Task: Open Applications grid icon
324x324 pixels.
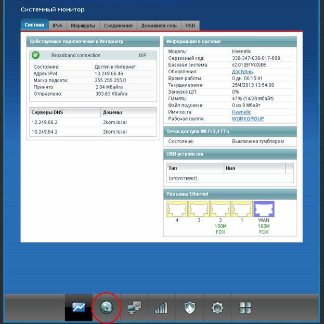Action: pos(245,308)
